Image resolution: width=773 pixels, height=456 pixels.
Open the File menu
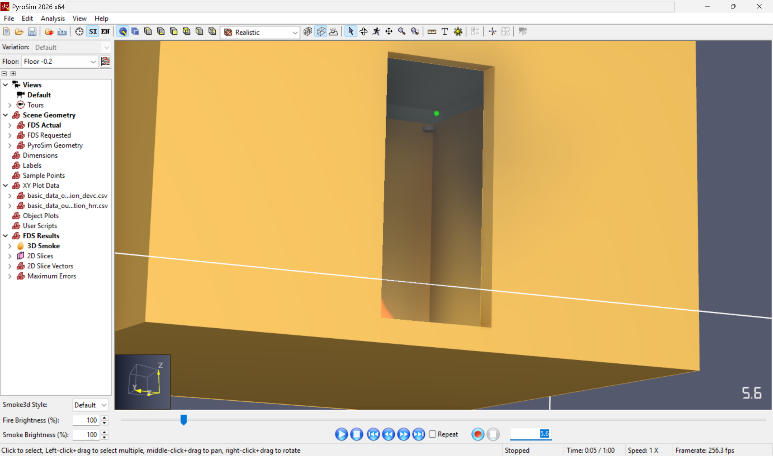pos(9,18)
